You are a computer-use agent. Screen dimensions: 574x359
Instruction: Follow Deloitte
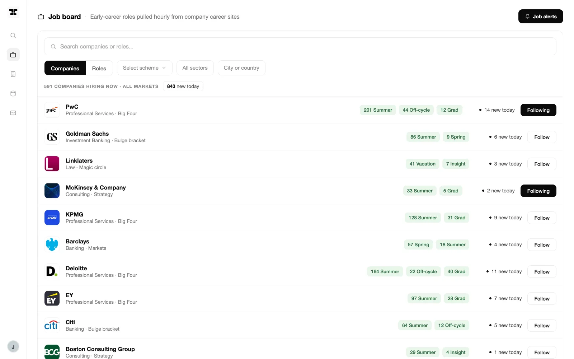click(542, 272)
